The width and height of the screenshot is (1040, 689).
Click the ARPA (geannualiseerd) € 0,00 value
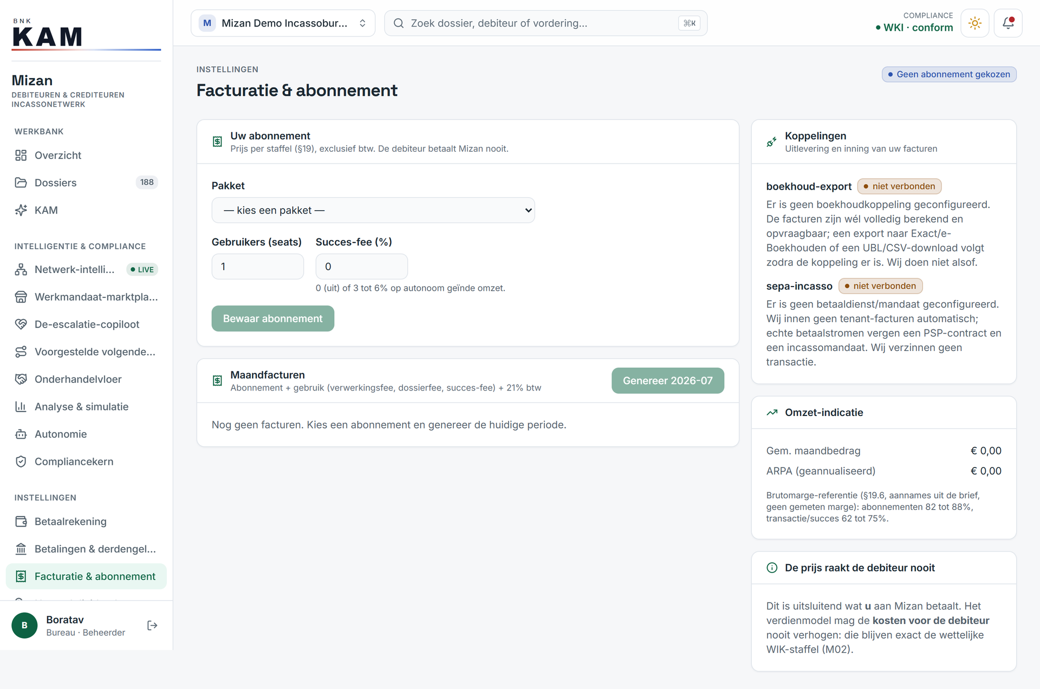pyautogui.click(x=986, y=471)
